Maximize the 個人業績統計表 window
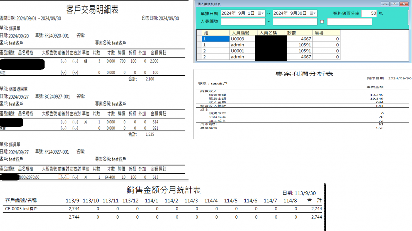 pos(394,4)
